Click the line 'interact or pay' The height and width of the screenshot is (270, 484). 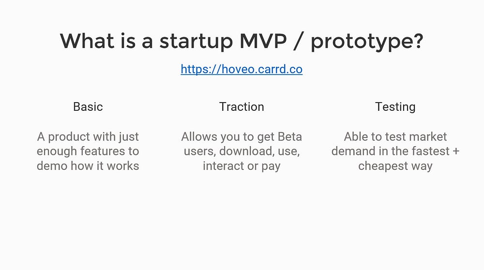(242, 166)
